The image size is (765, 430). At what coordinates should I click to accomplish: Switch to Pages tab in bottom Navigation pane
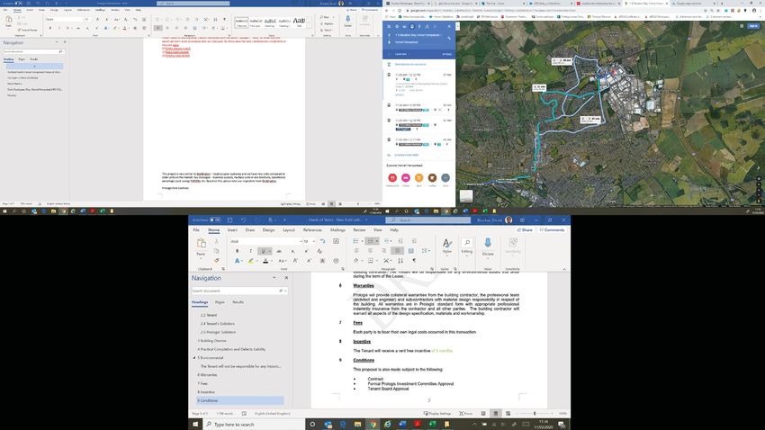[x=220, y=302]
